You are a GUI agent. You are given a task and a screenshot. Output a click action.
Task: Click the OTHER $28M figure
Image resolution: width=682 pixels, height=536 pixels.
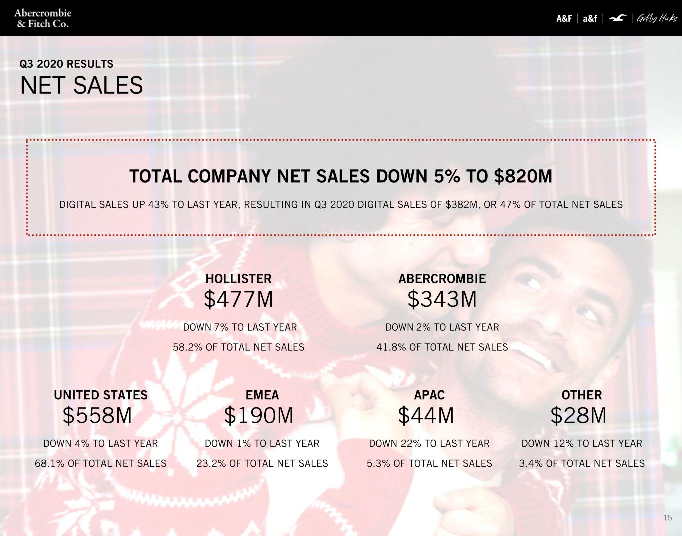tap(578, 415)
